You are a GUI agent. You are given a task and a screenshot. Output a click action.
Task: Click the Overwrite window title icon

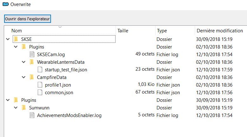point(5,4)
